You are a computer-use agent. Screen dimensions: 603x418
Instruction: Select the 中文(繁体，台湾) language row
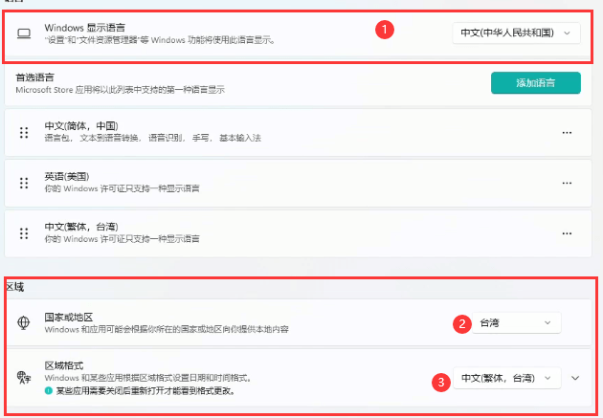298,233
